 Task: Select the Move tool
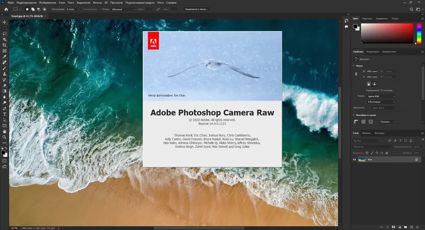pos(4,22)
